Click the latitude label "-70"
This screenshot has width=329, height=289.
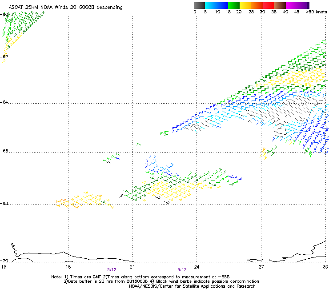4,261
